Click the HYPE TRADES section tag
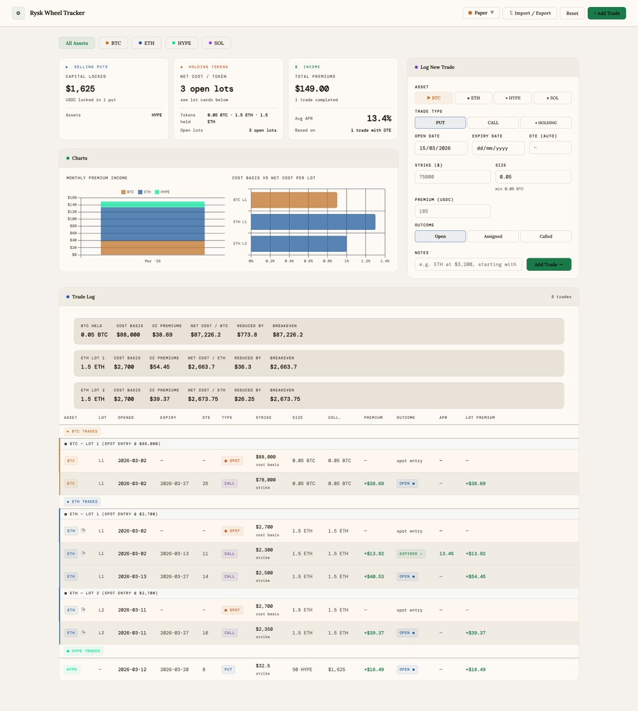The height and width of the screenshot is (711, 638). 84,651
